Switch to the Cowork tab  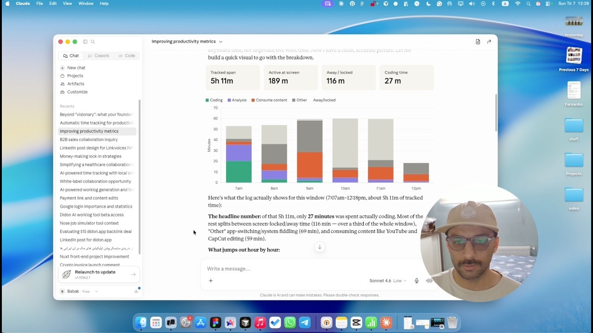tap(99, 55)
